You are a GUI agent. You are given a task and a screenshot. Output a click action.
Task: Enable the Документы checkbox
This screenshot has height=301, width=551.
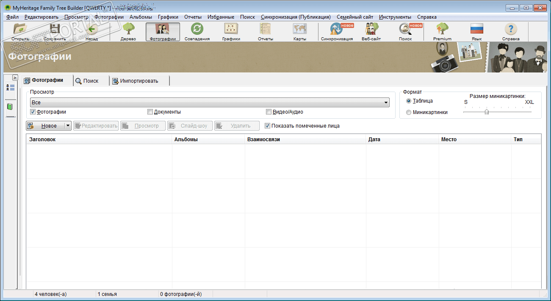150,112
